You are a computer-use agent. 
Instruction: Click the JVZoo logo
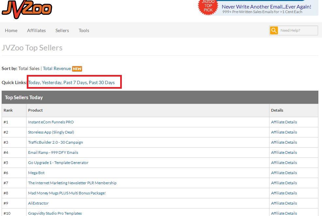click(27, 8)
